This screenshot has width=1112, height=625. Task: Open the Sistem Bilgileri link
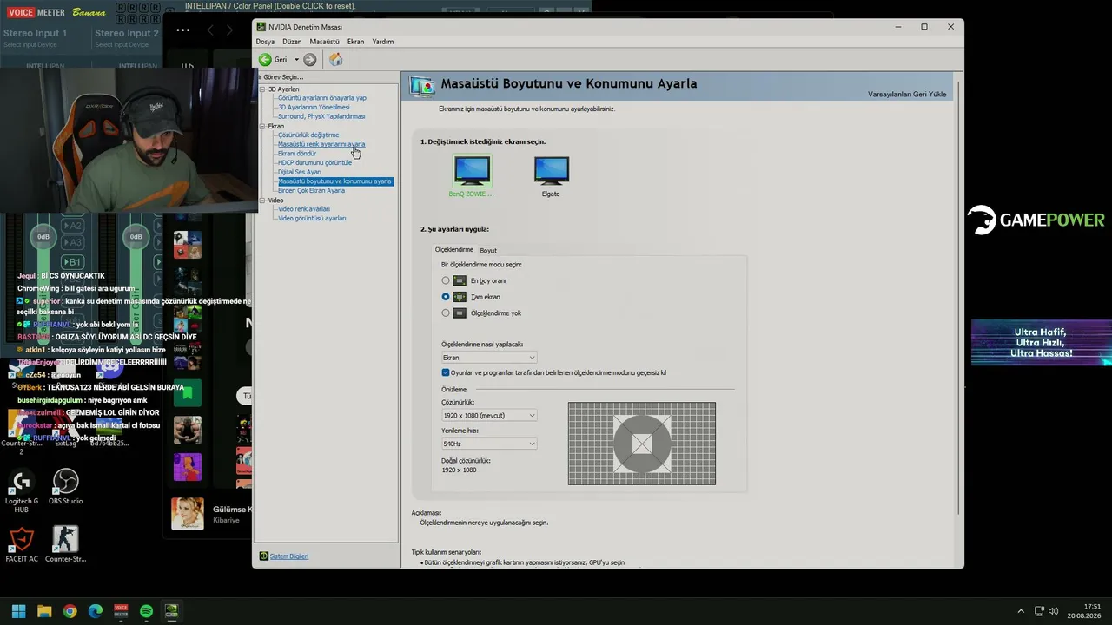click(289, 556)
